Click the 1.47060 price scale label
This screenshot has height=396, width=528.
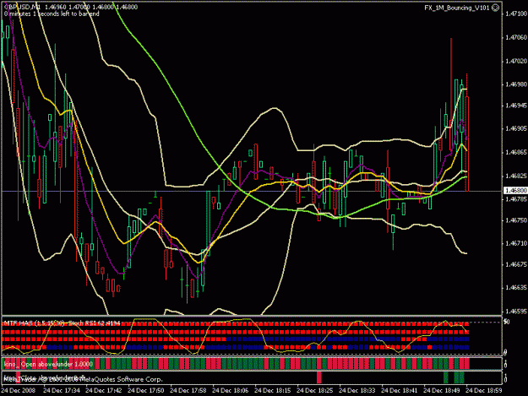[x=515, y=37]
